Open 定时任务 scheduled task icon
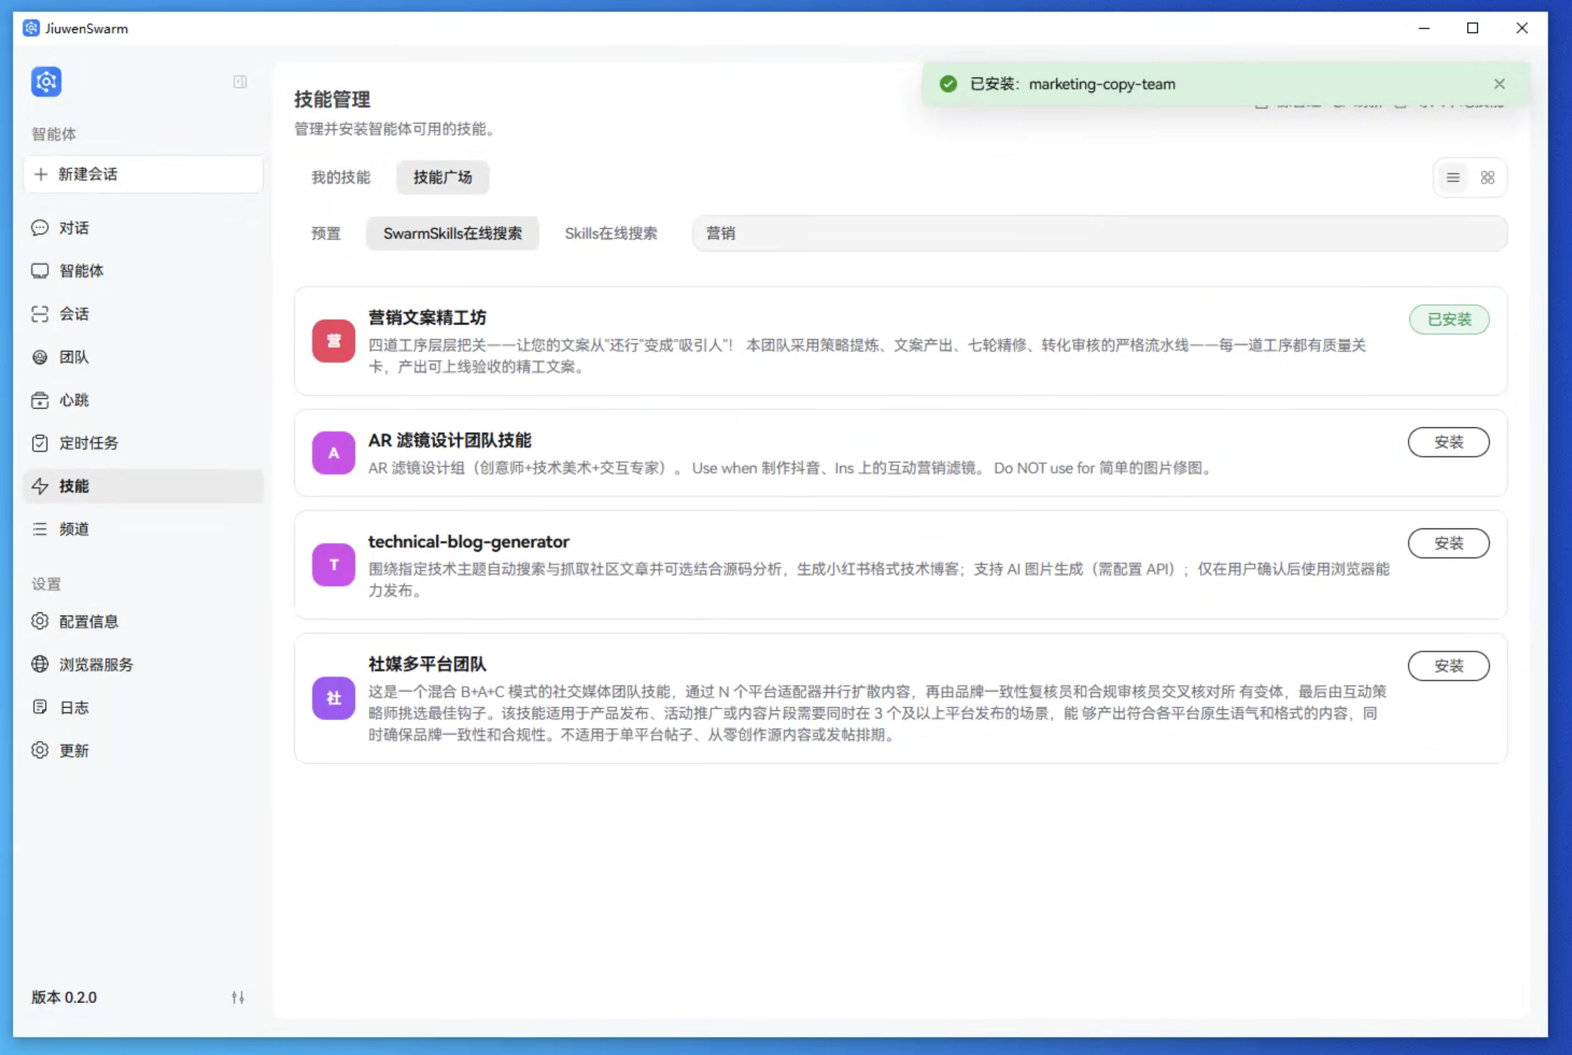This screenshot has width=1572, height=1055. tap(40, 443)
